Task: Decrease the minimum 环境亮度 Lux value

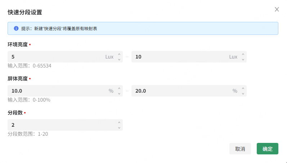Action: click(119, 59)
